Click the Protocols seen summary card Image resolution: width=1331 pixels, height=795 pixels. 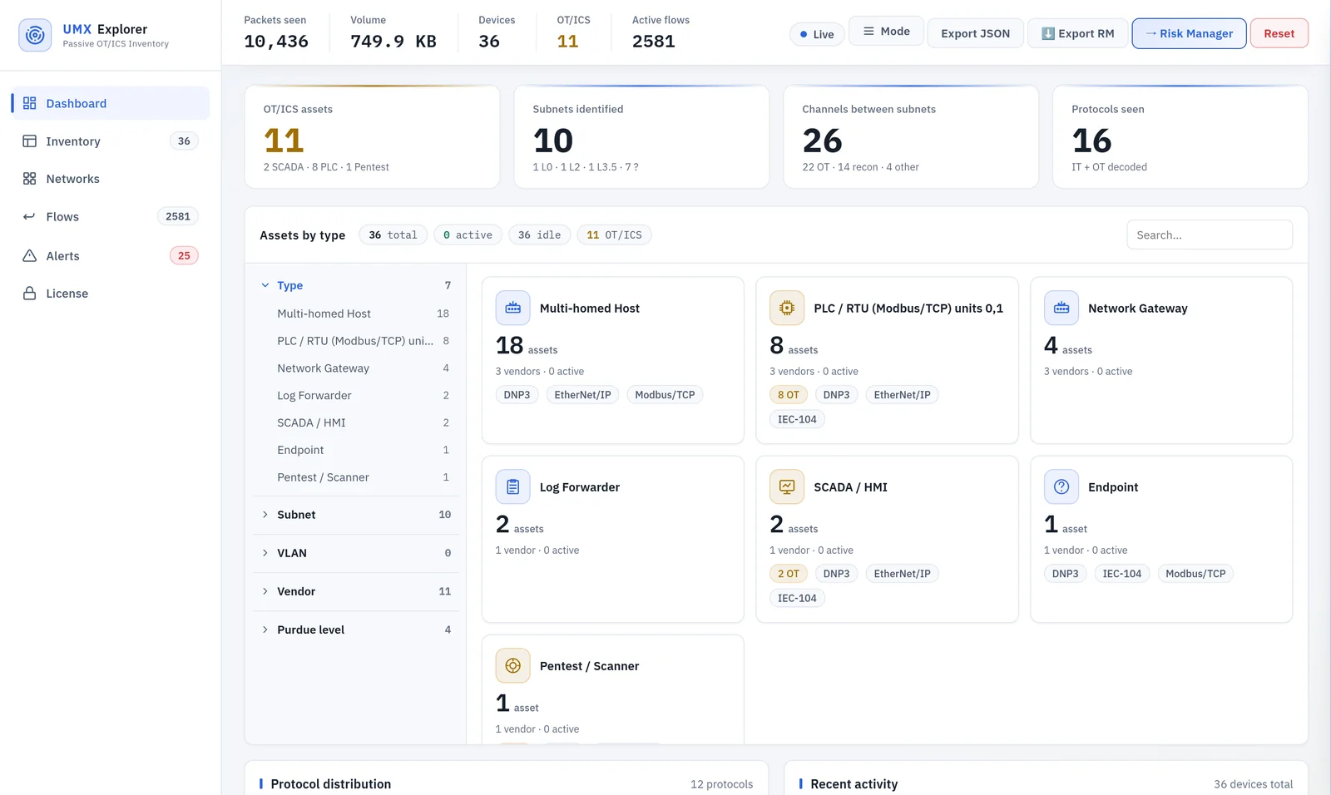point(1180,136)
